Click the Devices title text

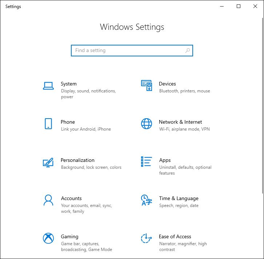(x=167, y=84)
